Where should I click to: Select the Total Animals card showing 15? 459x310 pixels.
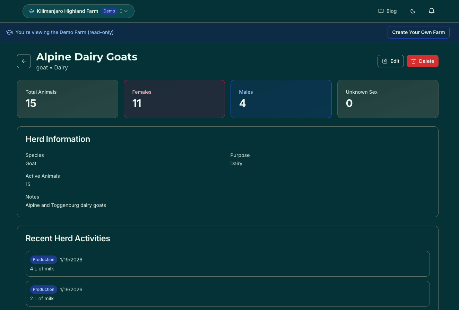(67, 99)
